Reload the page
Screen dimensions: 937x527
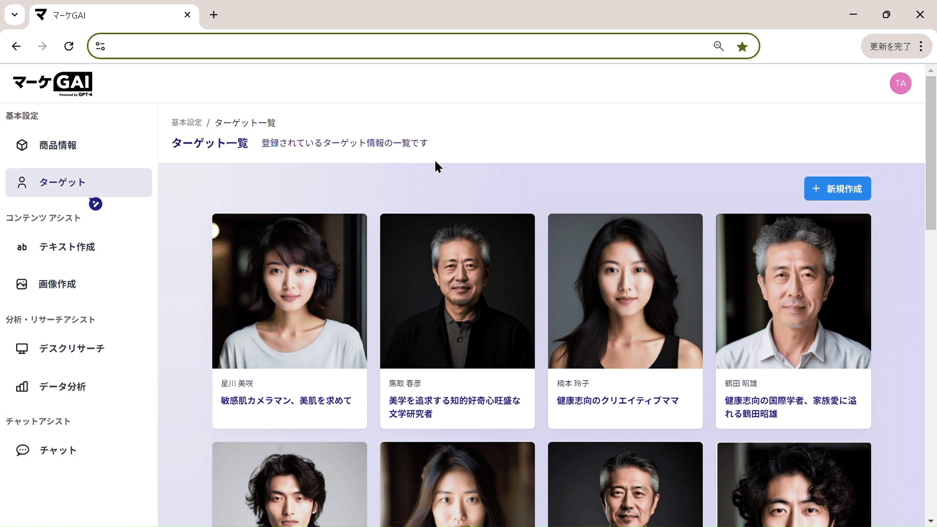point(69,46)
